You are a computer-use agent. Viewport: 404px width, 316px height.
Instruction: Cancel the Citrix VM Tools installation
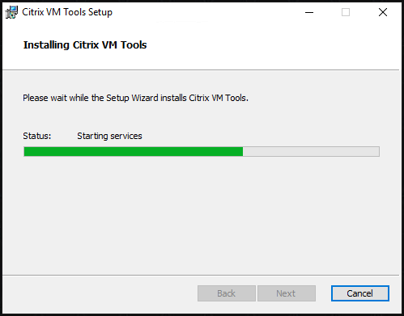[360, 293]
